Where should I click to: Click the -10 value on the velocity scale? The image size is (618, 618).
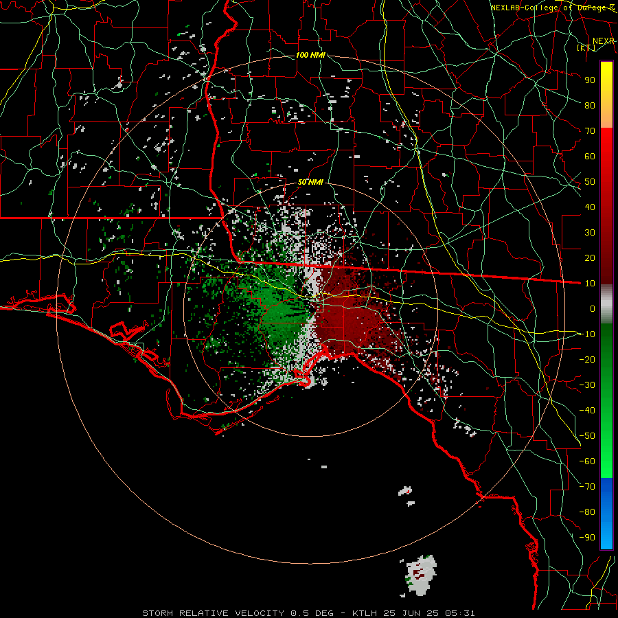click(x=587, y=334)
